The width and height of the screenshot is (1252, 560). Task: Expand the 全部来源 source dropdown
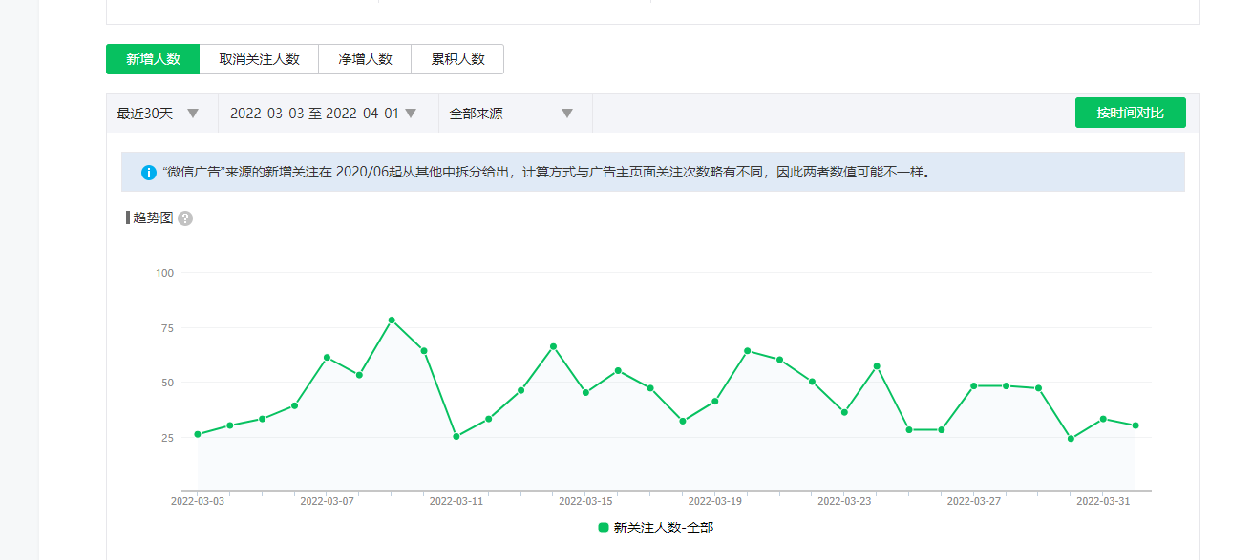click(511, 114)
